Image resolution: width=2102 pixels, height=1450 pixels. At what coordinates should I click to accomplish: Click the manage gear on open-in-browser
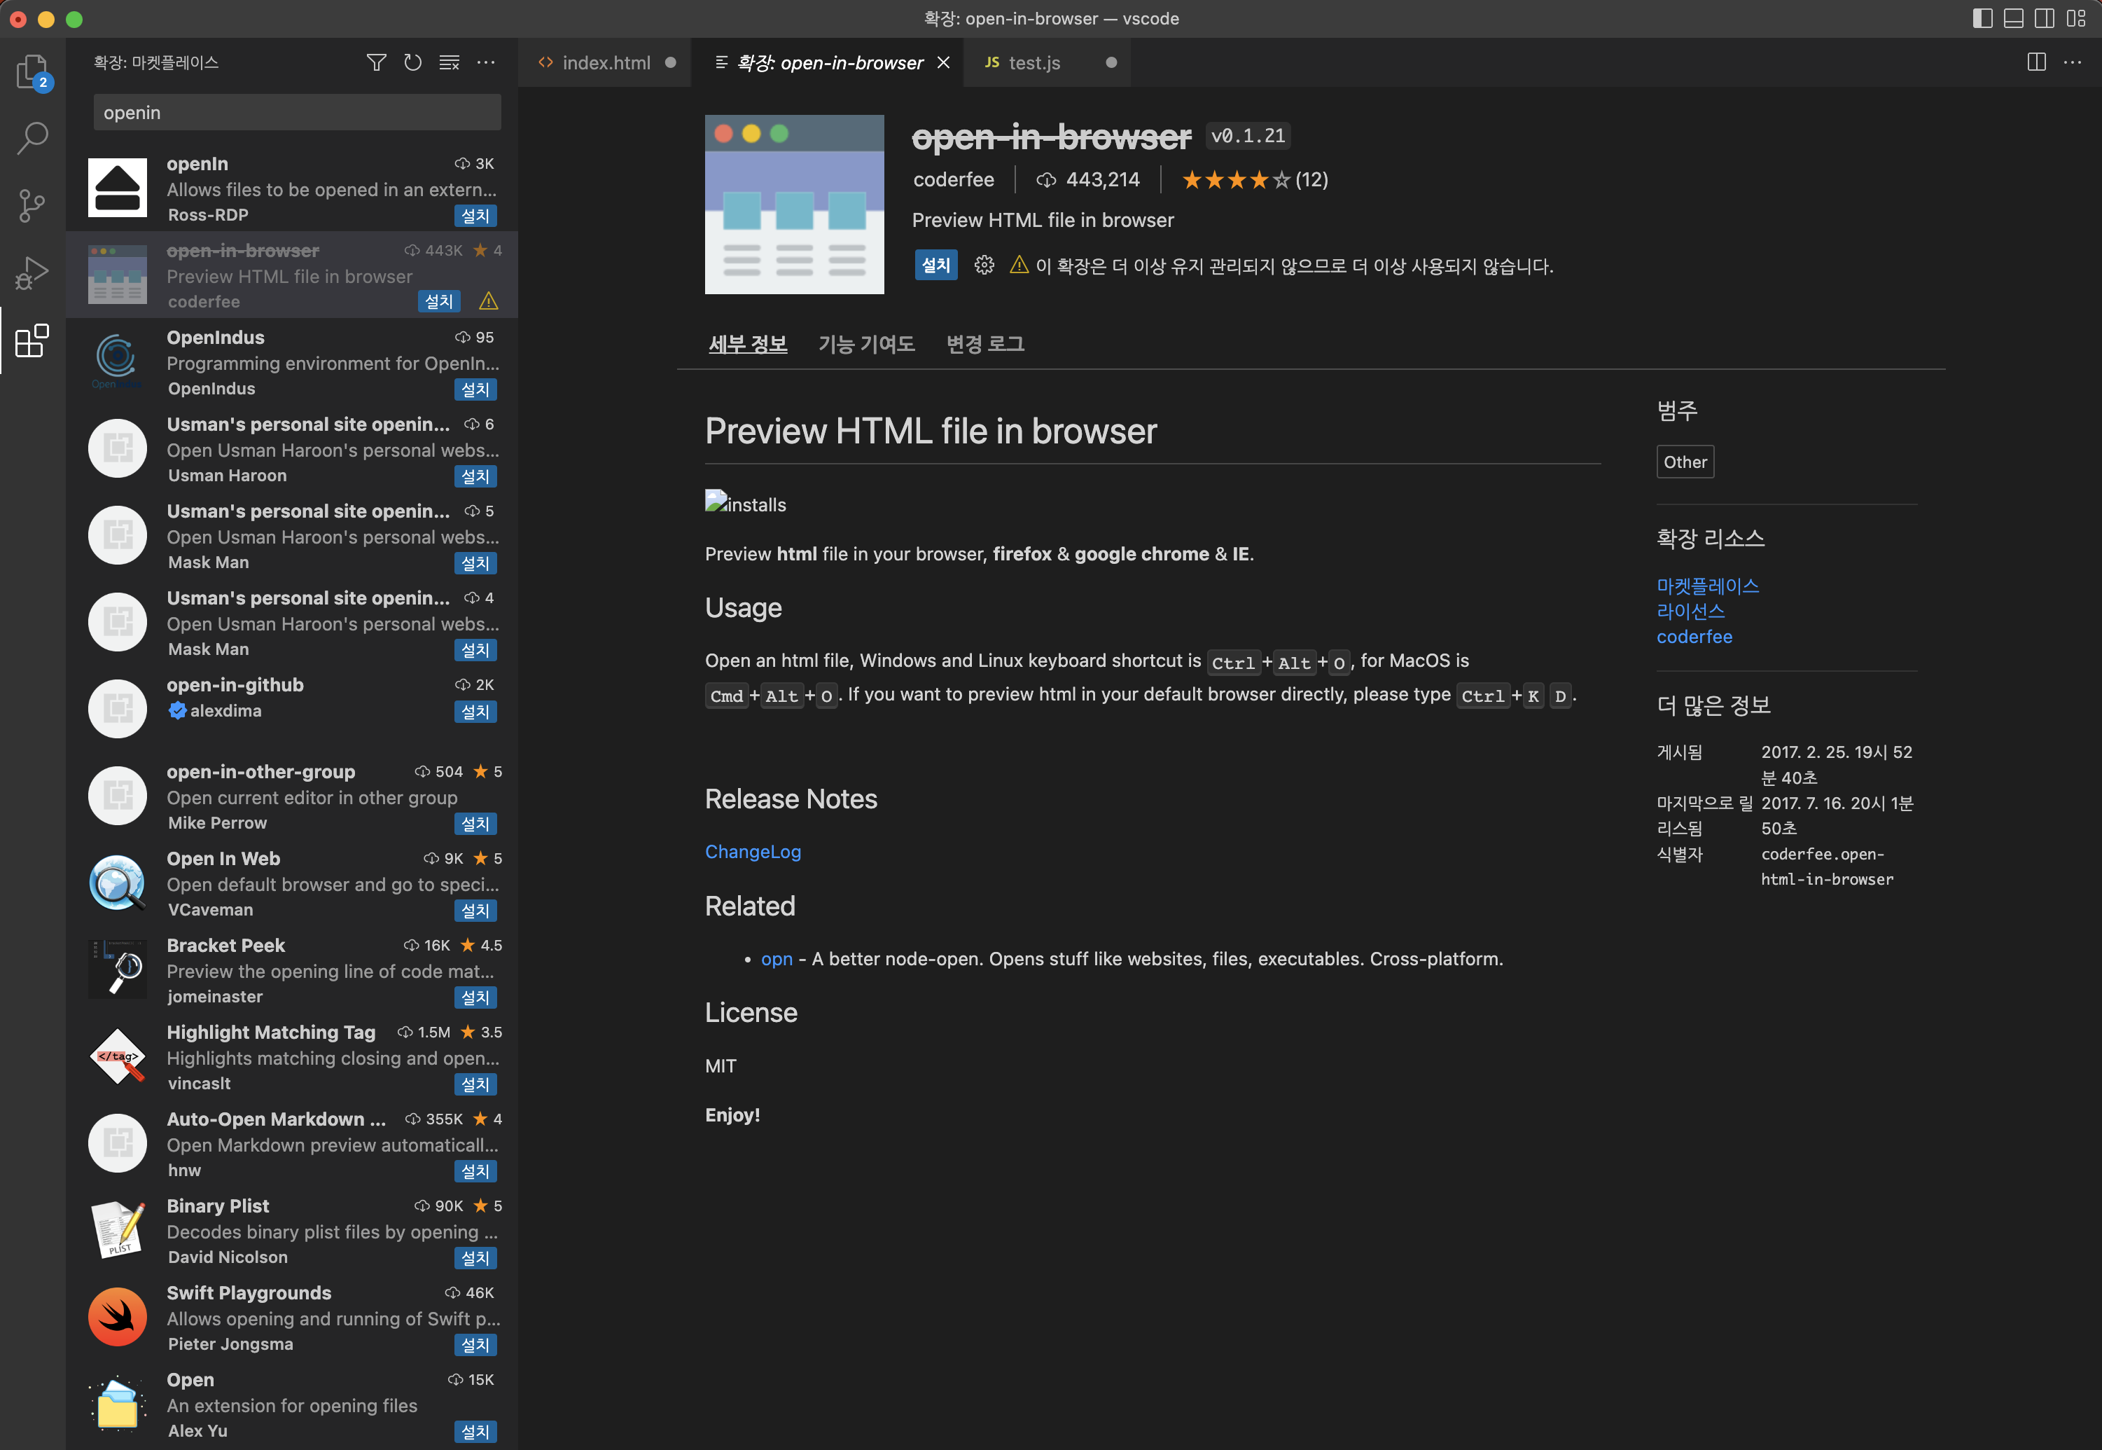coord(983,265)
